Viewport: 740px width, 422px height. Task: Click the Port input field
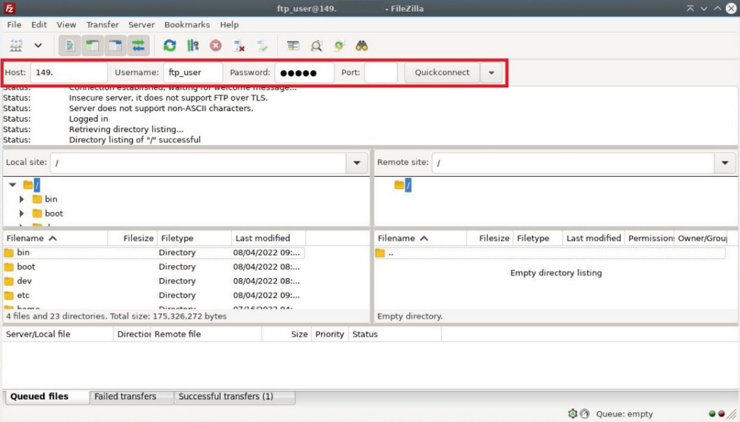click(380, 72)
